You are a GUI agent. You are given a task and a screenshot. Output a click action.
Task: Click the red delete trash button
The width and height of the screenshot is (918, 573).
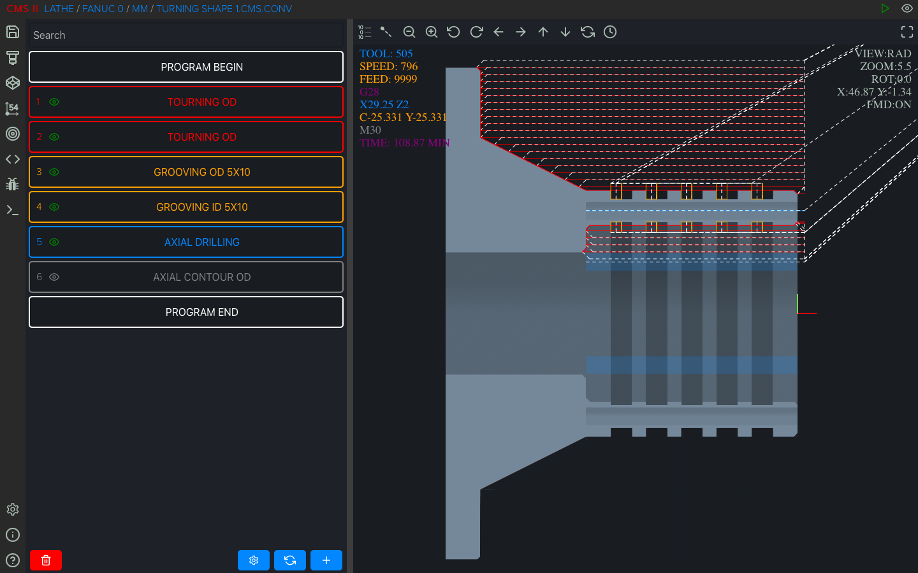point(46,560)
